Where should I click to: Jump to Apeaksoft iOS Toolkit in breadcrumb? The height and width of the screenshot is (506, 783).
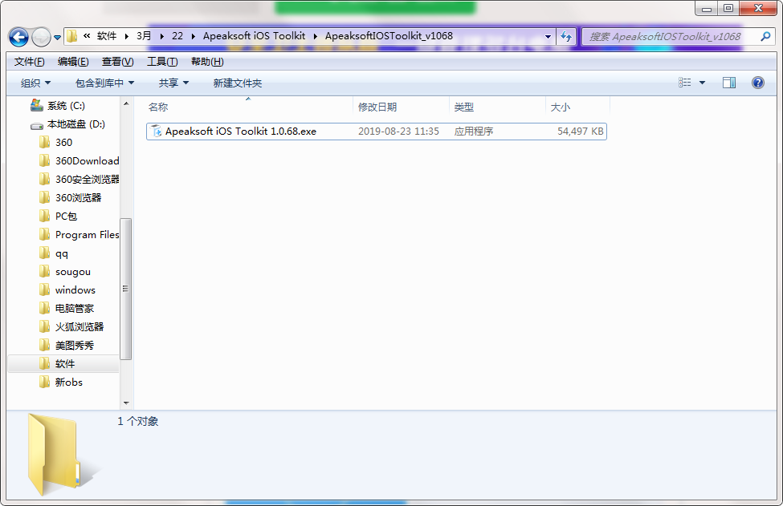(254, 36)
